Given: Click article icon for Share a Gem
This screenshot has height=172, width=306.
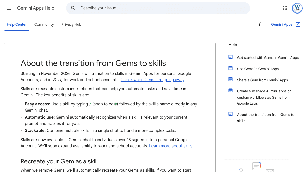Looking at the screenshot, I should tap(231, 80).
